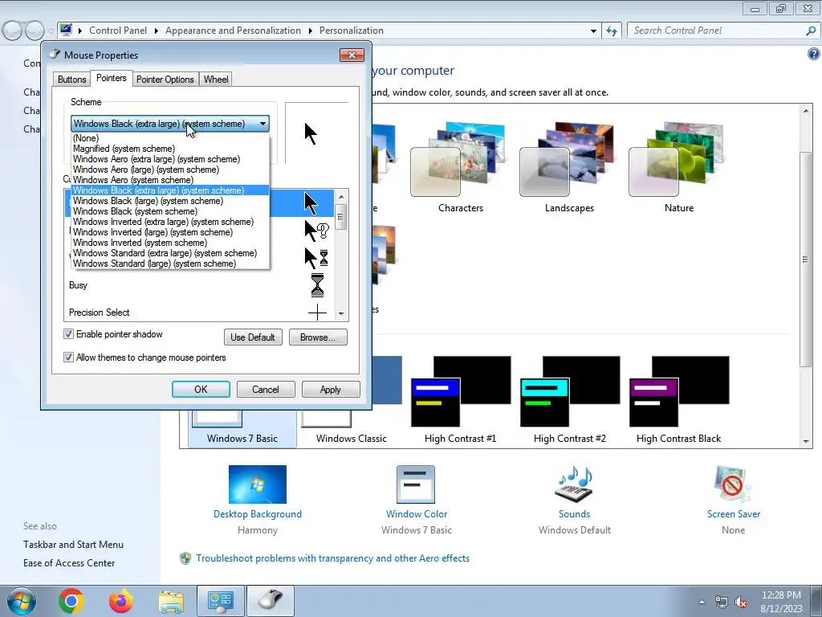Image resolution: width=822 pixels, height=617 pixels.
Task: Click the Control Panel address bar icon
Action: click(66, 30)
